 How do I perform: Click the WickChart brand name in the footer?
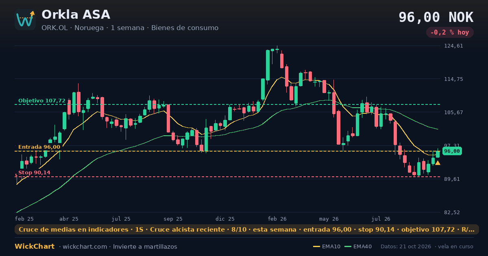pyautogui.click(x=35, y=247)
